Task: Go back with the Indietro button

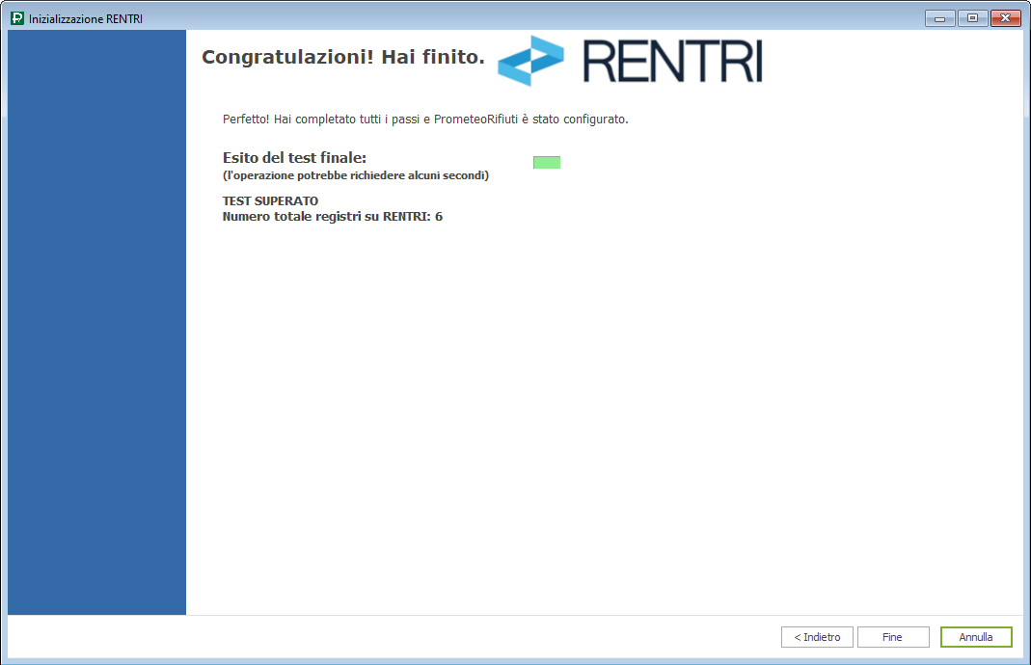Action: [817, 637]
